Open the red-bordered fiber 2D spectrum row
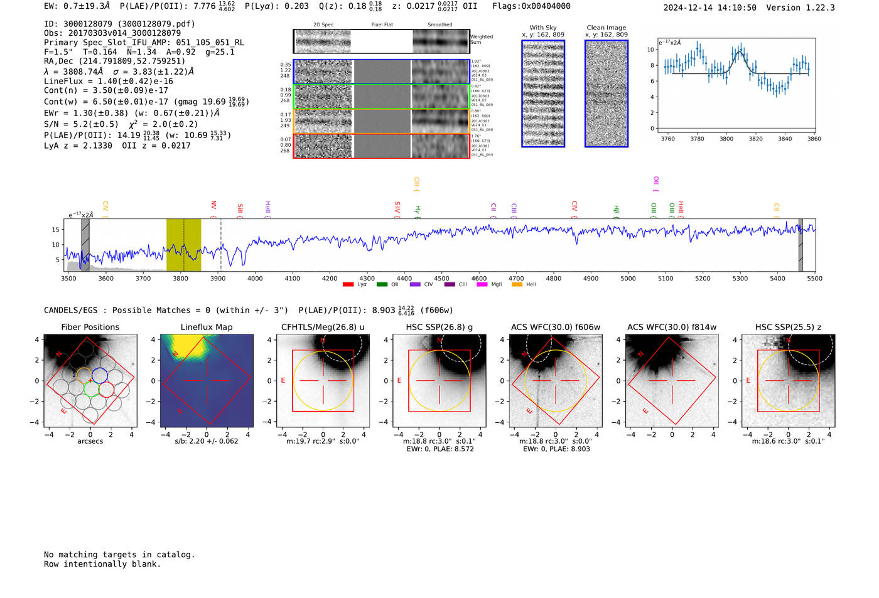 click(x=381, y=146)
